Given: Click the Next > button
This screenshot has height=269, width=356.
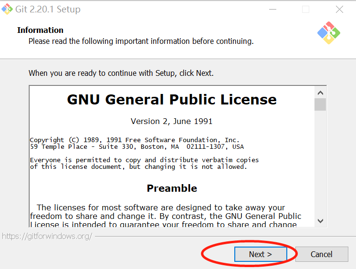Looking at the screenshot, I should pyautogui.click(x=261, y=254).
